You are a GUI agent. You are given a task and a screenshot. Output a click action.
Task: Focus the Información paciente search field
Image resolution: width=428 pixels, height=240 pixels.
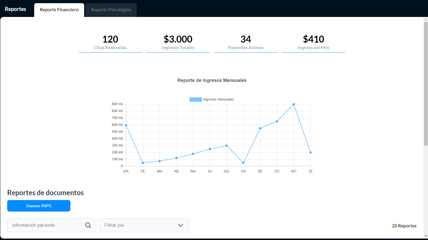pyautogui.click(x=46, y=225)
